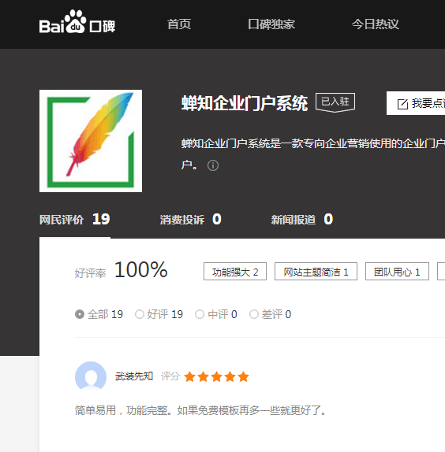Image resolution: width=445 pixels, height=452 pixels.
Task: Click the 功能强大 2 tag button
Action: [x=235, y=272]
